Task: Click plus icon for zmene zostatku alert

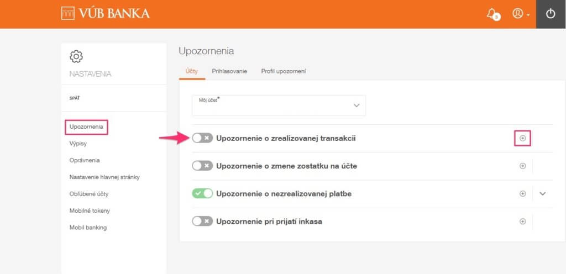Action: point(522,166)
